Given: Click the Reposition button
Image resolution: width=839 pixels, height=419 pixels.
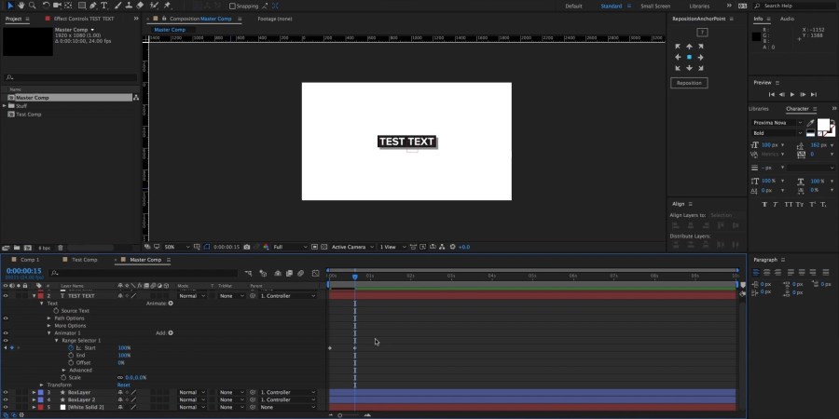Looking at the screenshot, I should (689, 83).
